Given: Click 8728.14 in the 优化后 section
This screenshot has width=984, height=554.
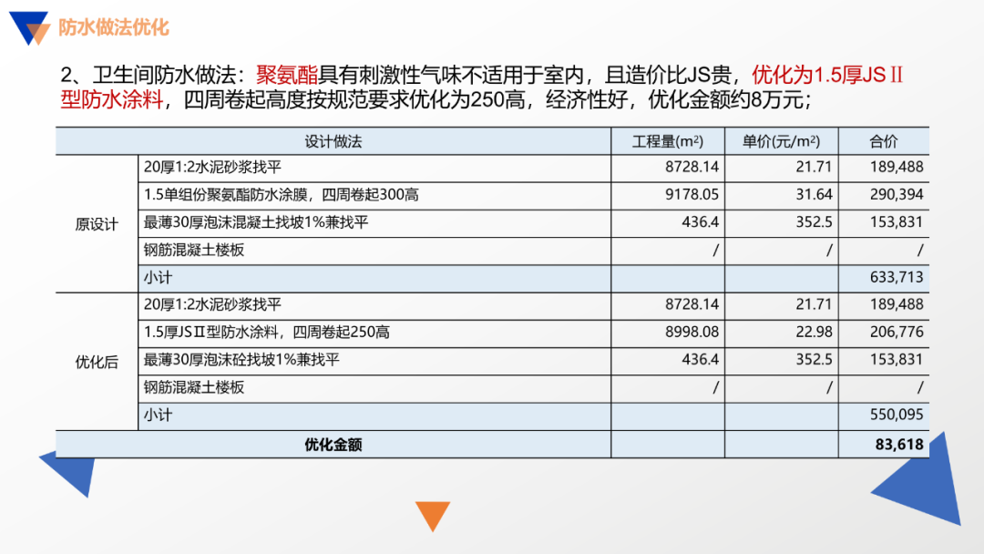Looking at the screenshot, I should (x=692, y=305).
